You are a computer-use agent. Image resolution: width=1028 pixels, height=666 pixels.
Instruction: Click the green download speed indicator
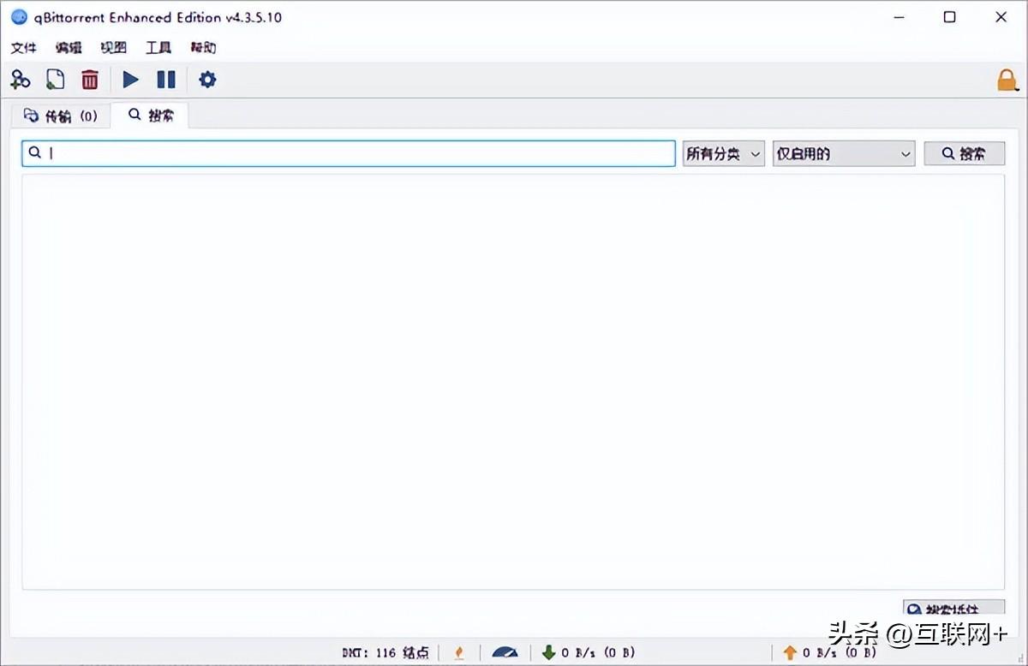click(589, 653)
